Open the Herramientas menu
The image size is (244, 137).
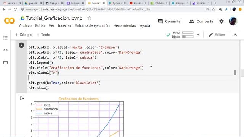point(125,26)
